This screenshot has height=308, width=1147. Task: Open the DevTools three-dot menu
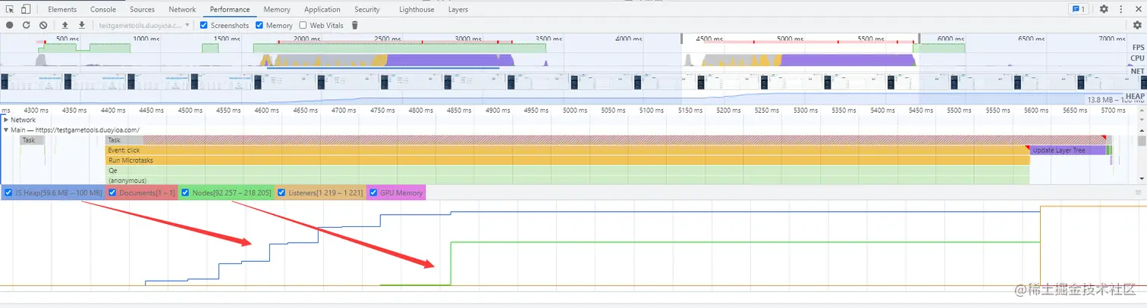[x=1121, y=9]
